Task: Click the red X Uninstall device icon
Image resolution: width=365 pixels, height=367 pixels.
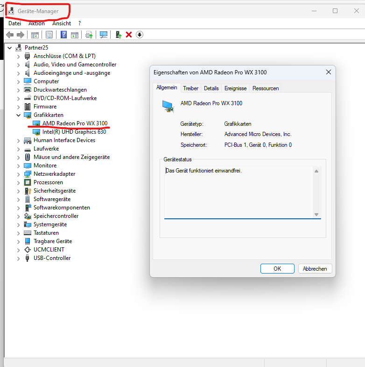Action: click(129, 35)
